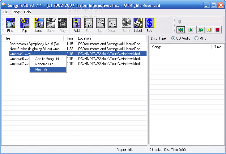Sort by the Time column in Files list
The image size is (226, 154).
[x=70, y=38]
